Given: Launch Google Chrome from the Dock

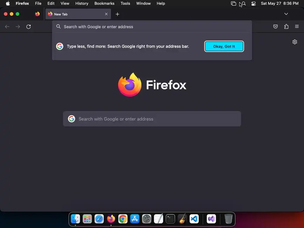Looking at the screenshot, I should coord(123,219).
